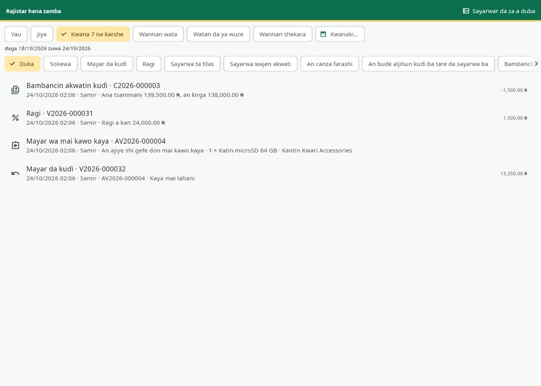Filter entries by Sokewa
This screenshot has width=541, height=386.
click(x=61, y=64)
